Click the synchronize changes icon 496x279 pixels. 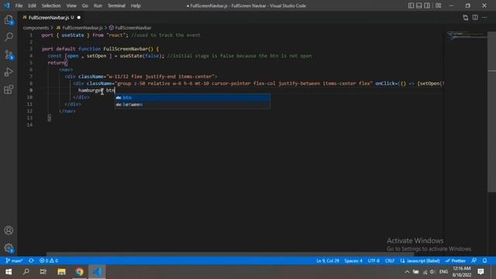pyautogui.click(x=31, y=261)
